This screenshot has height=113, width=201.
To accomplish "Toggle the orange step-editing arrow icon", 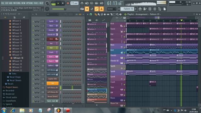I will 87,9.
